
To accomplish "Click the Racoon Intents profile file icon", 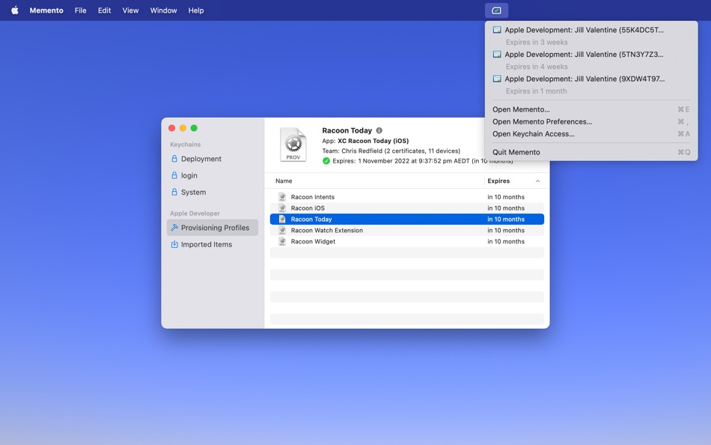I will (x=282, y=196).
